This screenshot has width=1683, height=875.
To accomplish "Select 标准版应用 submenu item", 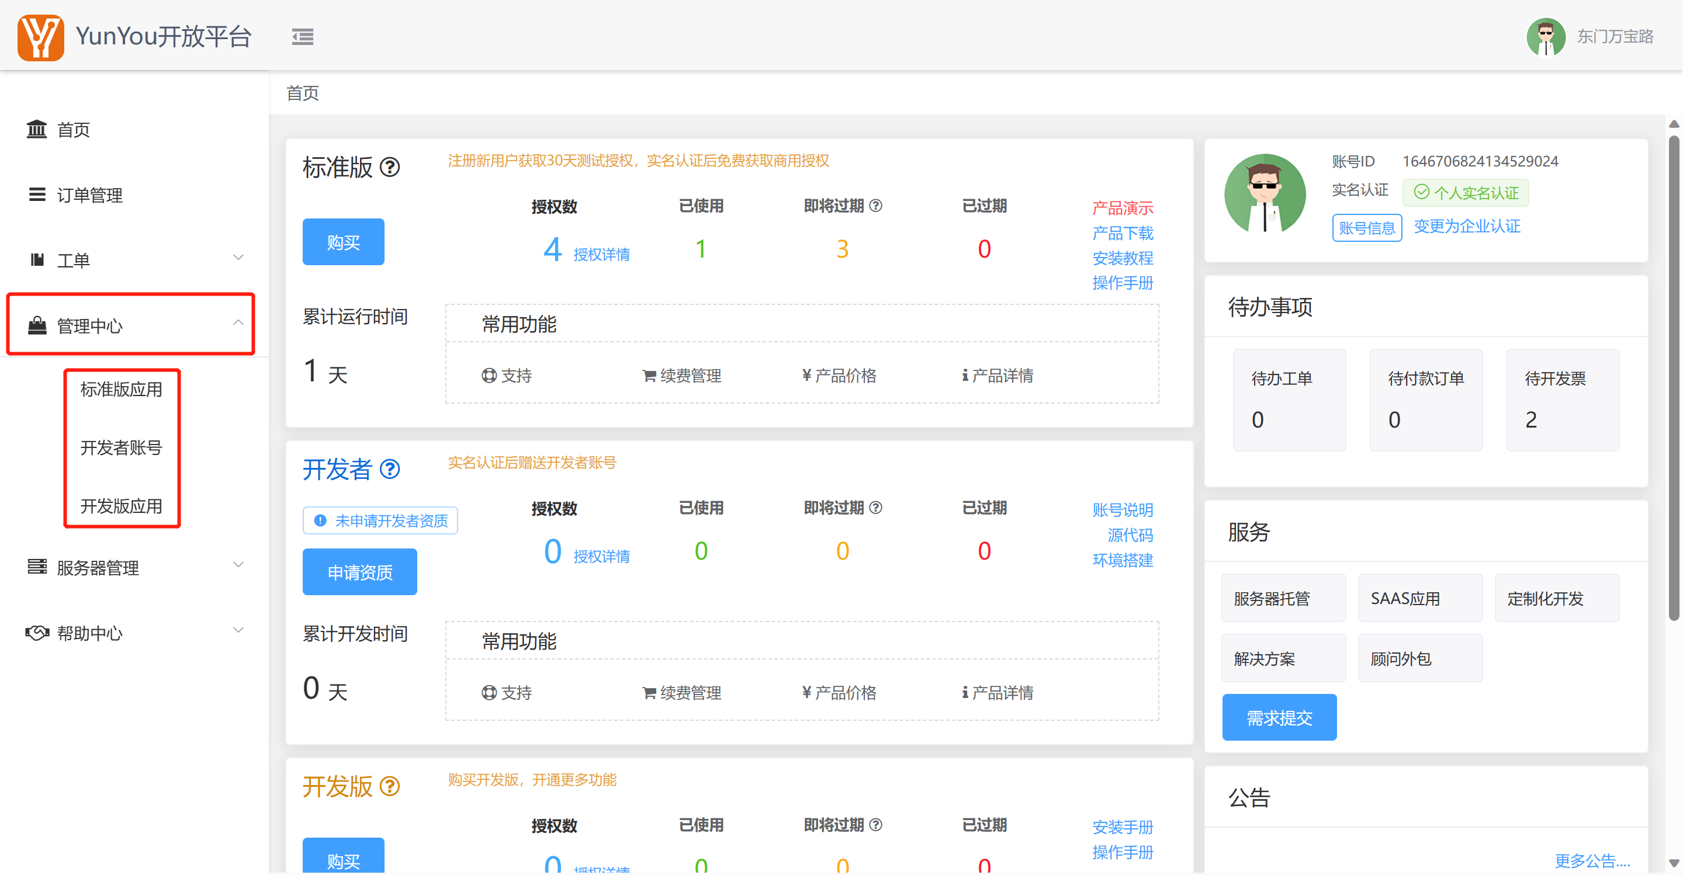I will click(x=121, y=389).
